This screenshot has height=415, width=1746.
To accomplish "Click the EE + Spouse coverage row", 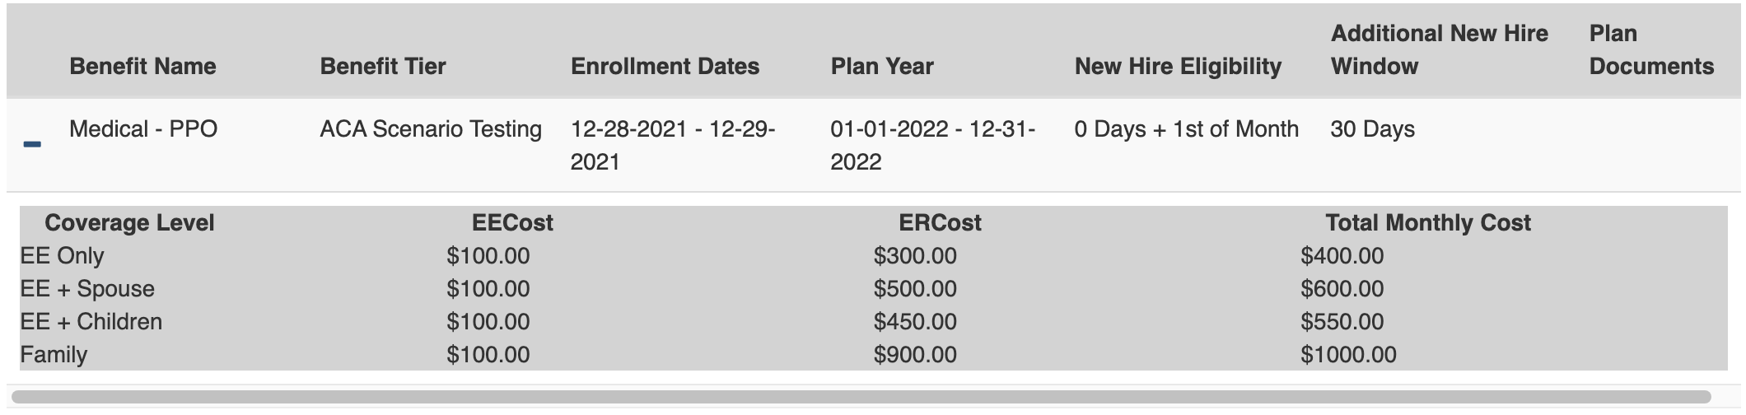I will 87,289.
